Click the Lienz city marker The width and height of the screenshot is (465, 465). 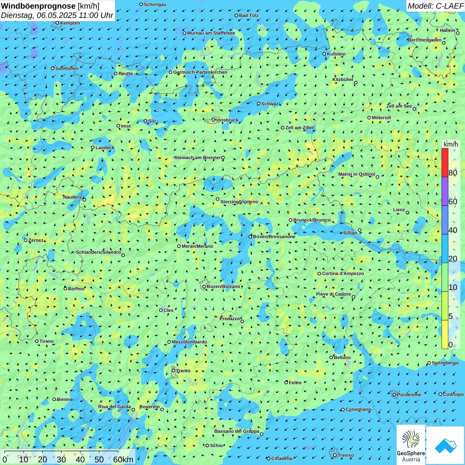(x=408, y=213)
